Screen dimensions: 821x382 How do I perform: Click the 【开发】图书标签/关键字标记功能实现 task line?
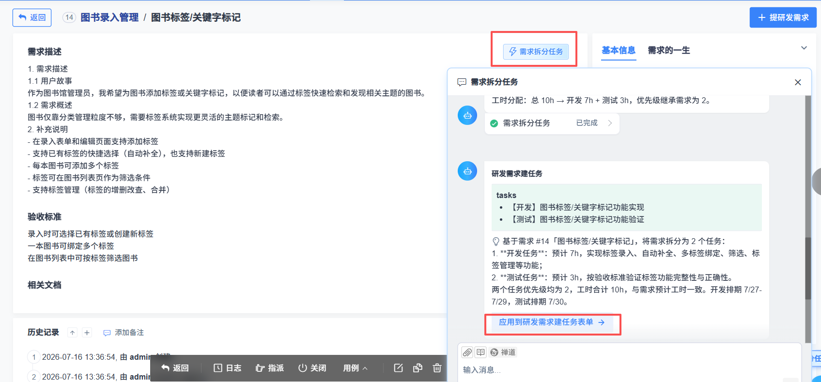pyautogui.click(x=577, y=207)
